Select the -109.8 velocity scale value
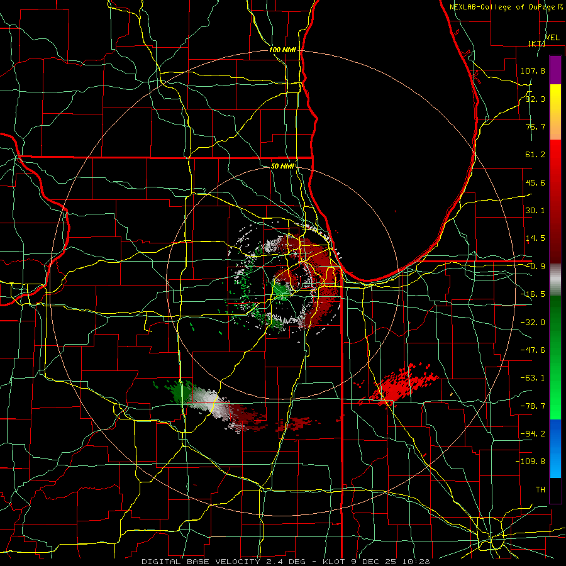 pos(530,462)
